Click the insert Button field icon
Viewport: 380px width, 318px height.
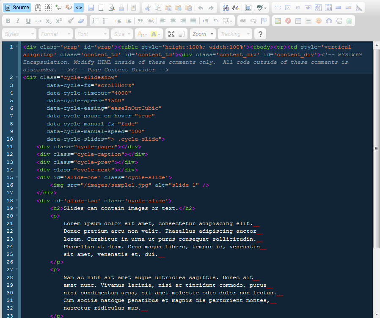coord(339,8)
